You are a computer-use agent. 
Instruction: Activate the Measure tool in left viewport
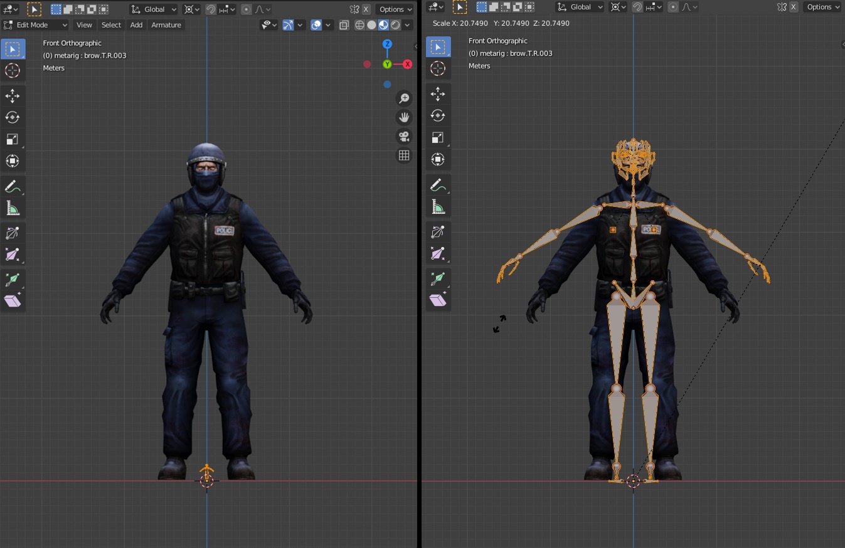click(x=13, y=208)
